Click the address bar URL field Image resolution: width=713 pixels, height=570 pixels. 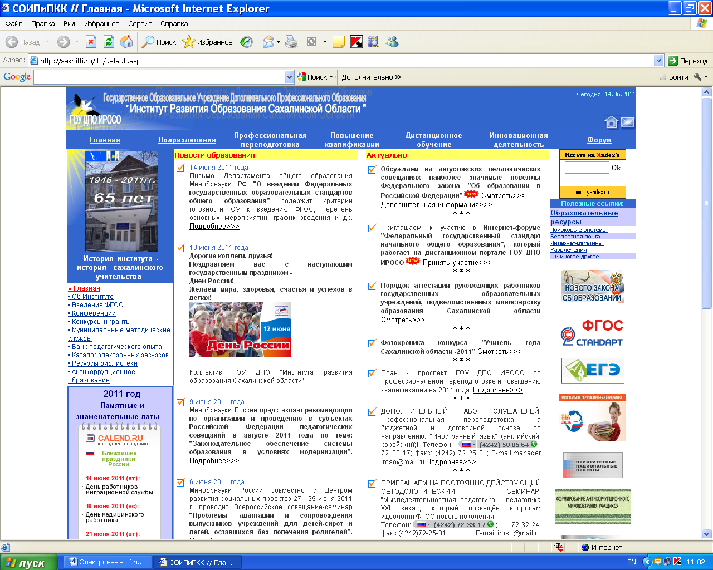click(x=341, y=61)
